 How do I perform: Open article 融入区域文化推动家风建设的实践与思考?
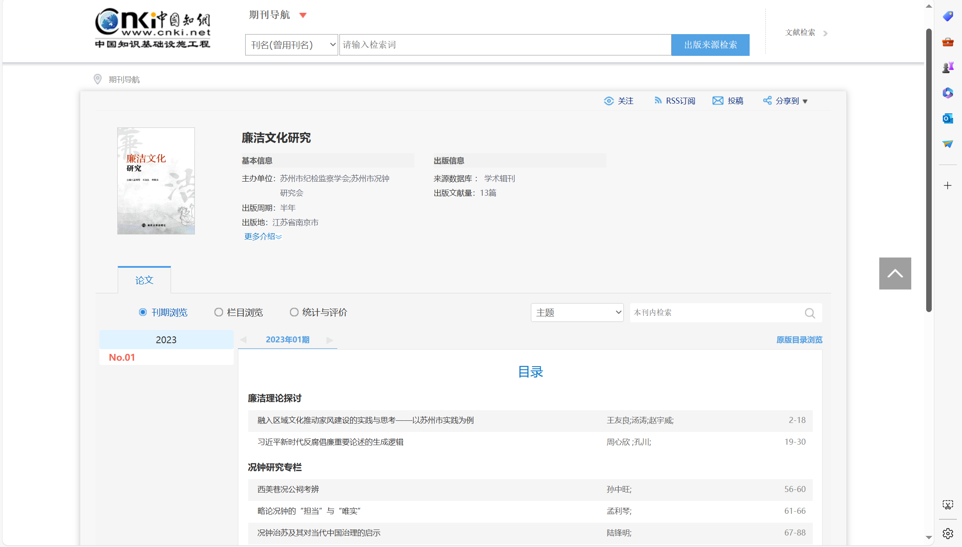pos(365,420)
